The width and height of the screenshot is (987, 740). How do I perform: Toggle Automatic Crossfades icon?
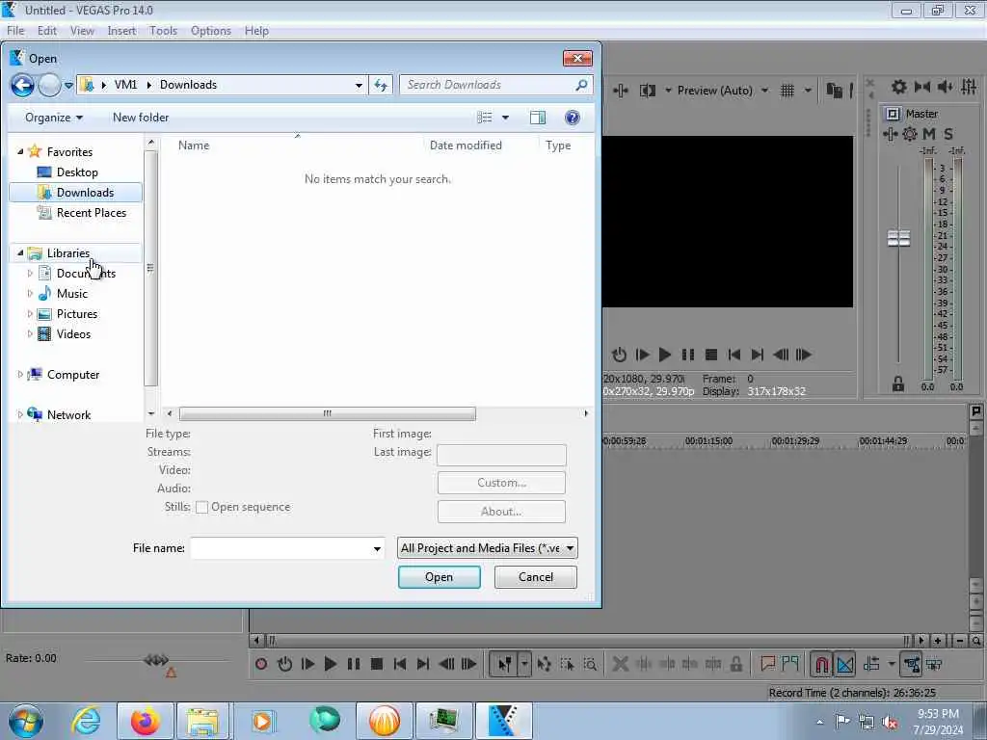tap(844, 664)
